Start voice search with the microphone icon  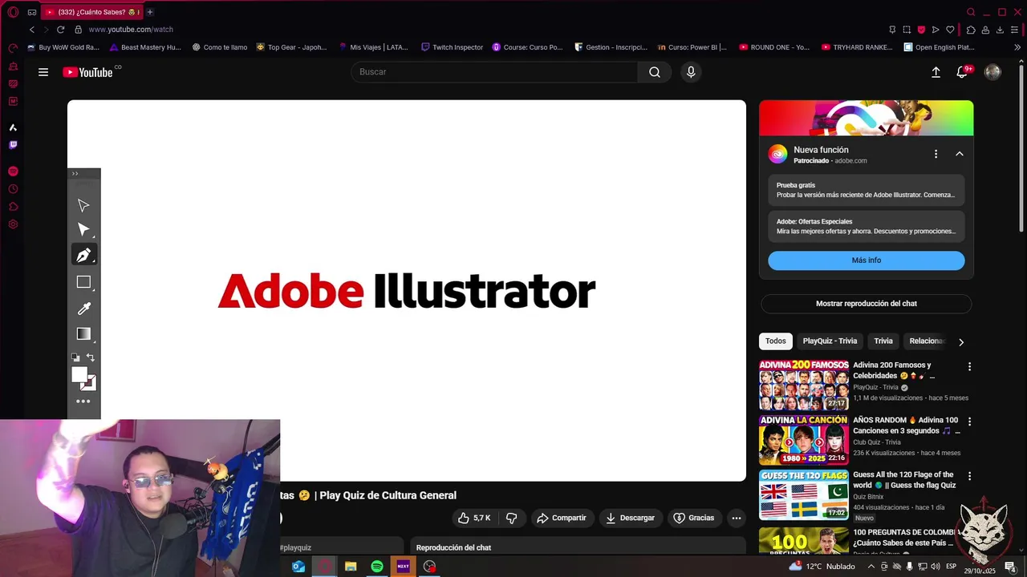[691, 72]
